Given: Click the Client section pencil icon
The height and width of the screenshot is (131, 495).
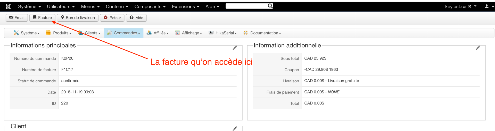Looking at the screenshot, I should tap(235, 128).
